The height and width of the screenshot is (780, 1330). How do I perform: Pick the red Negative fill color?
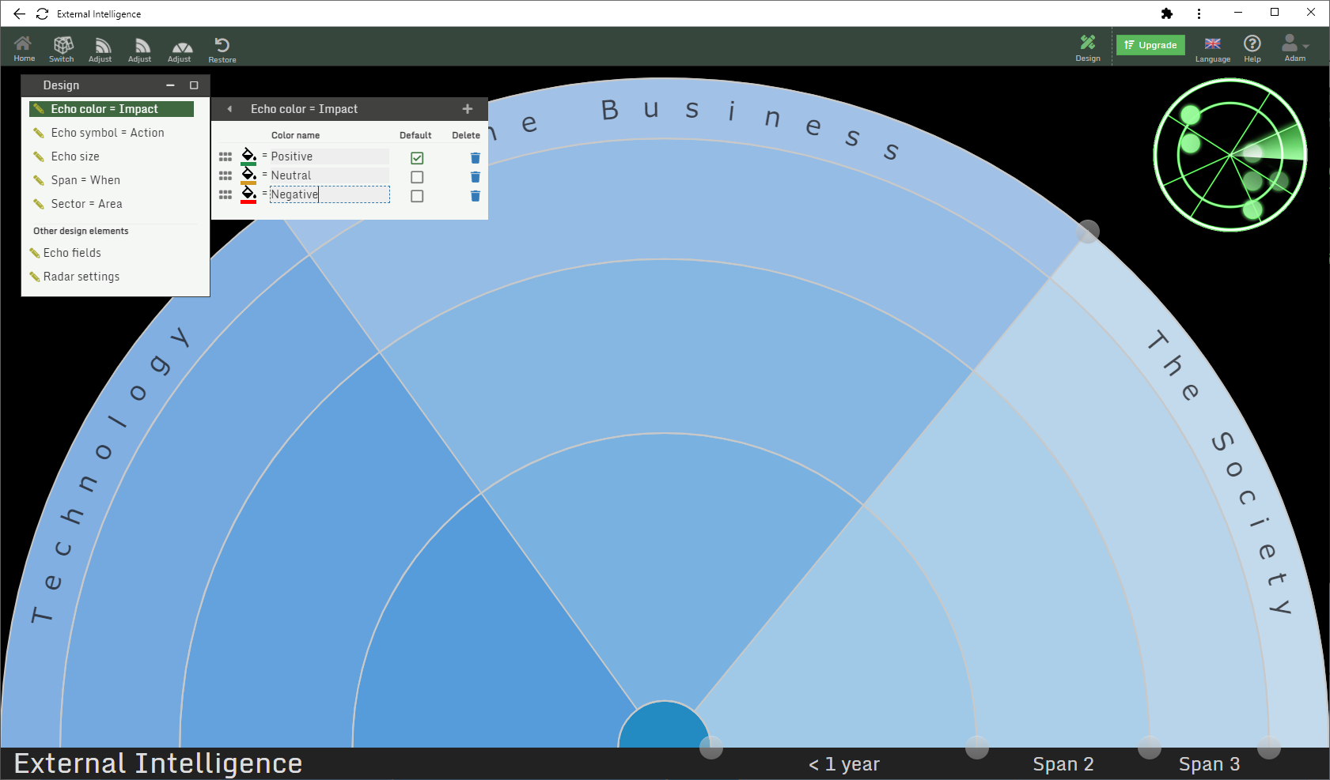coord(248,194)
